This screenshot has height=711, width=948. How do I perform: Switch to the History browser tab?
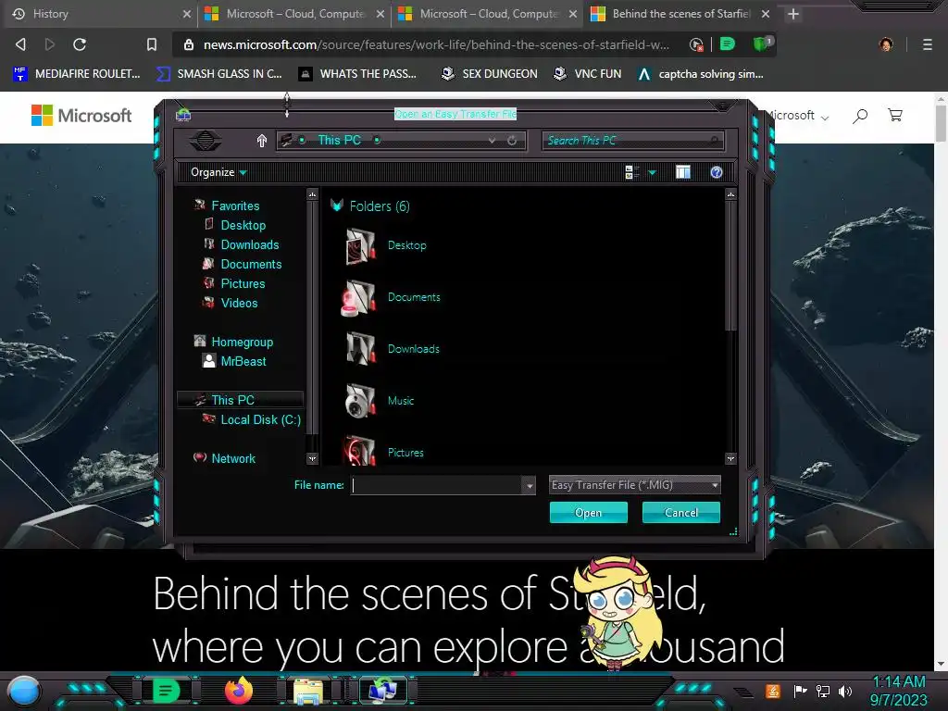(100, 14)
